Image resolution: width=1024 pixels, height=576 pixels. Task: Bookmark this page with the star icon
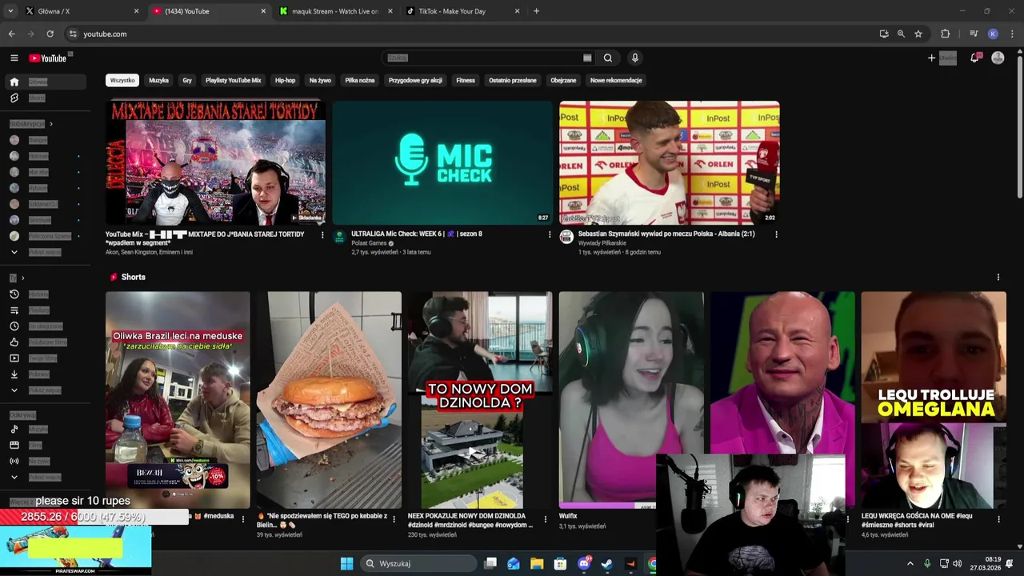click(x=918, y=34)
